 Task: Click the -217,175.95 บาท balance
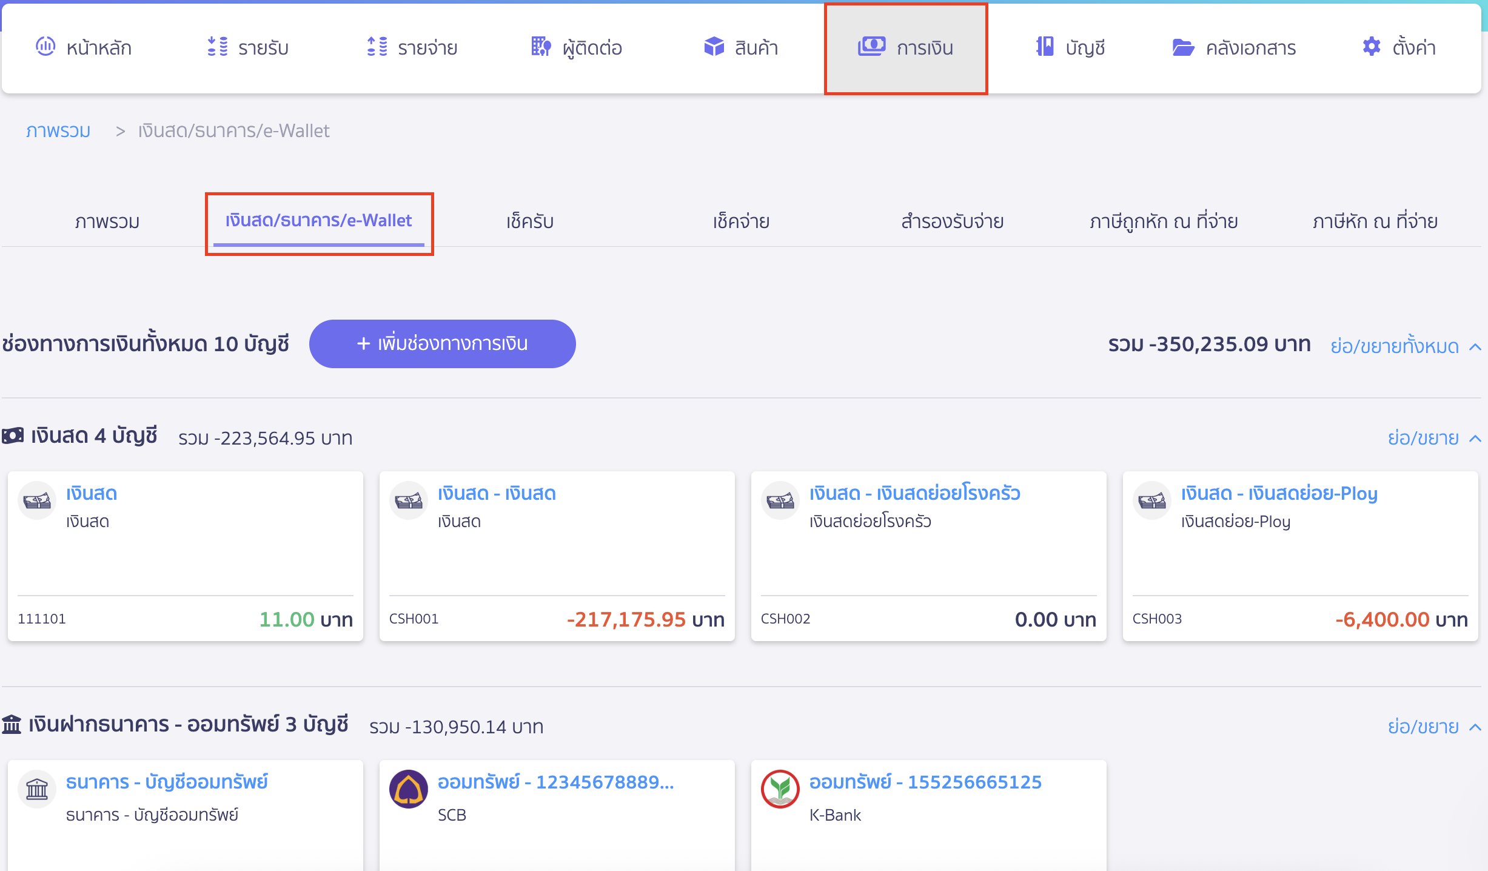coord(645,619)
